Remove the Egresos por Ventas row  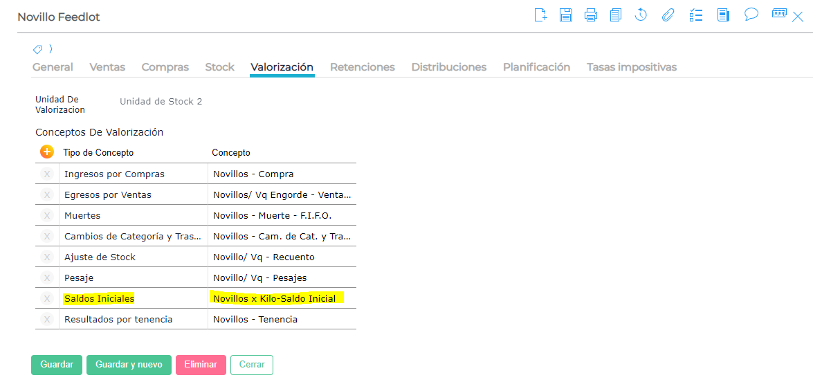click(x=46, y=195)
